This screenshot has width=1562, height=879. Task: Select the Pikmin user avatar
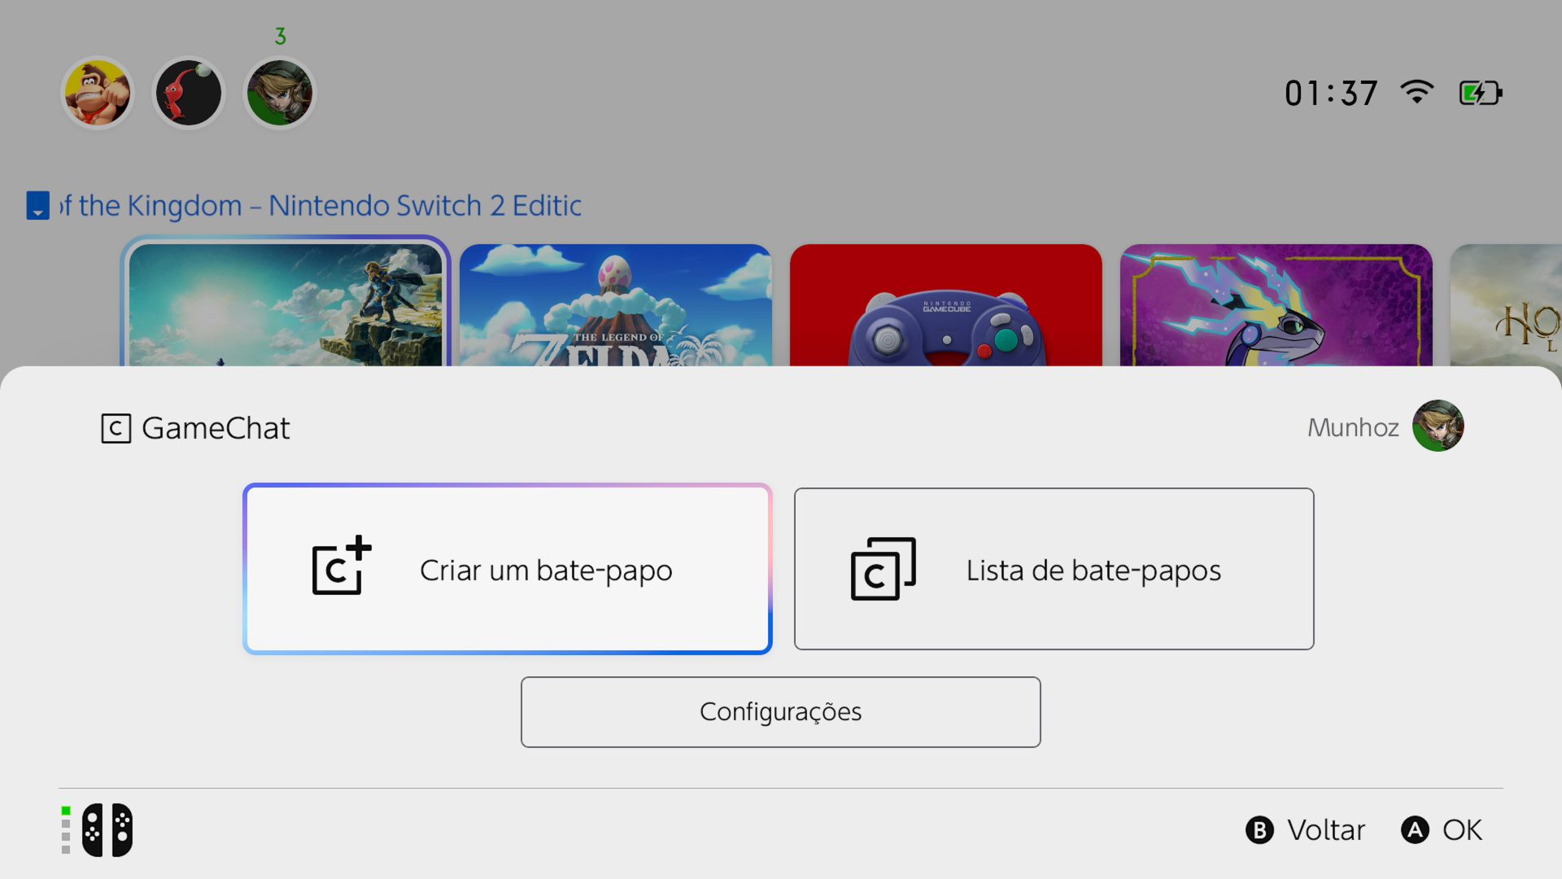(x=189, y=93)
